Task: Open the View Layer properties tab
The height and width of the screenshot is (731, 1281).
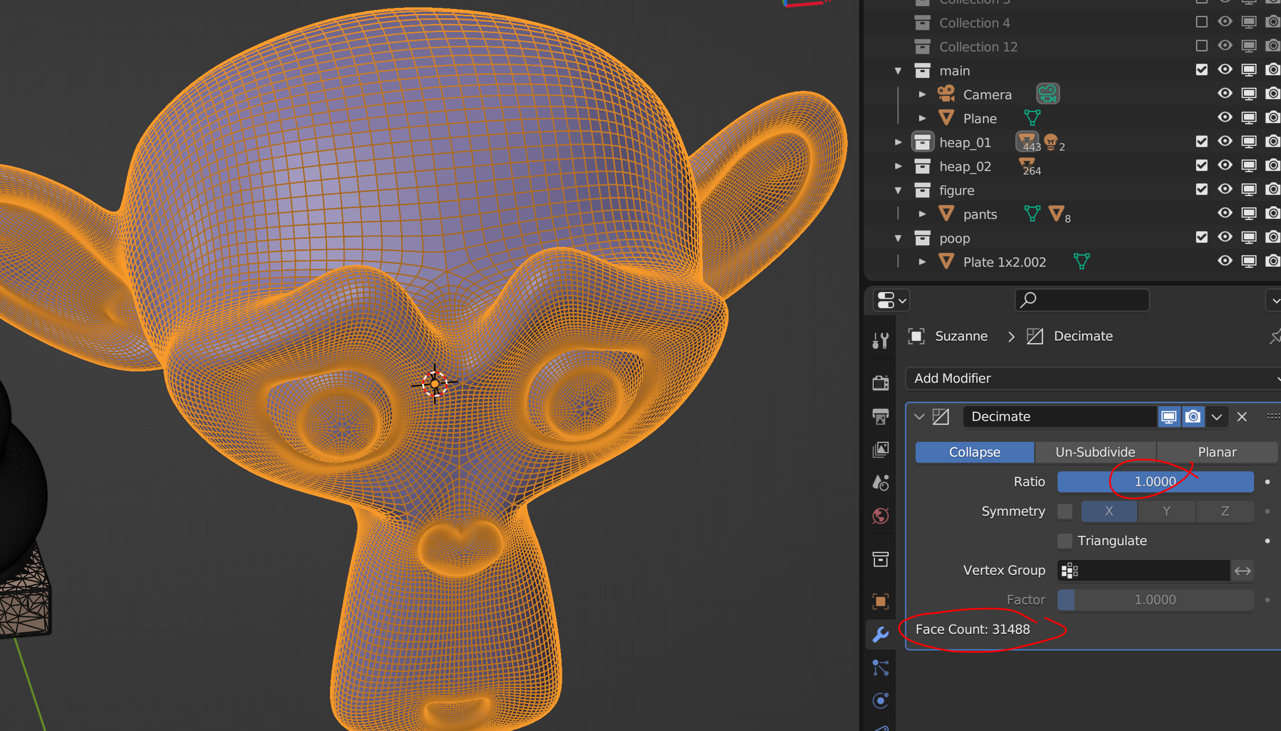Action: (x=880, y=449)
